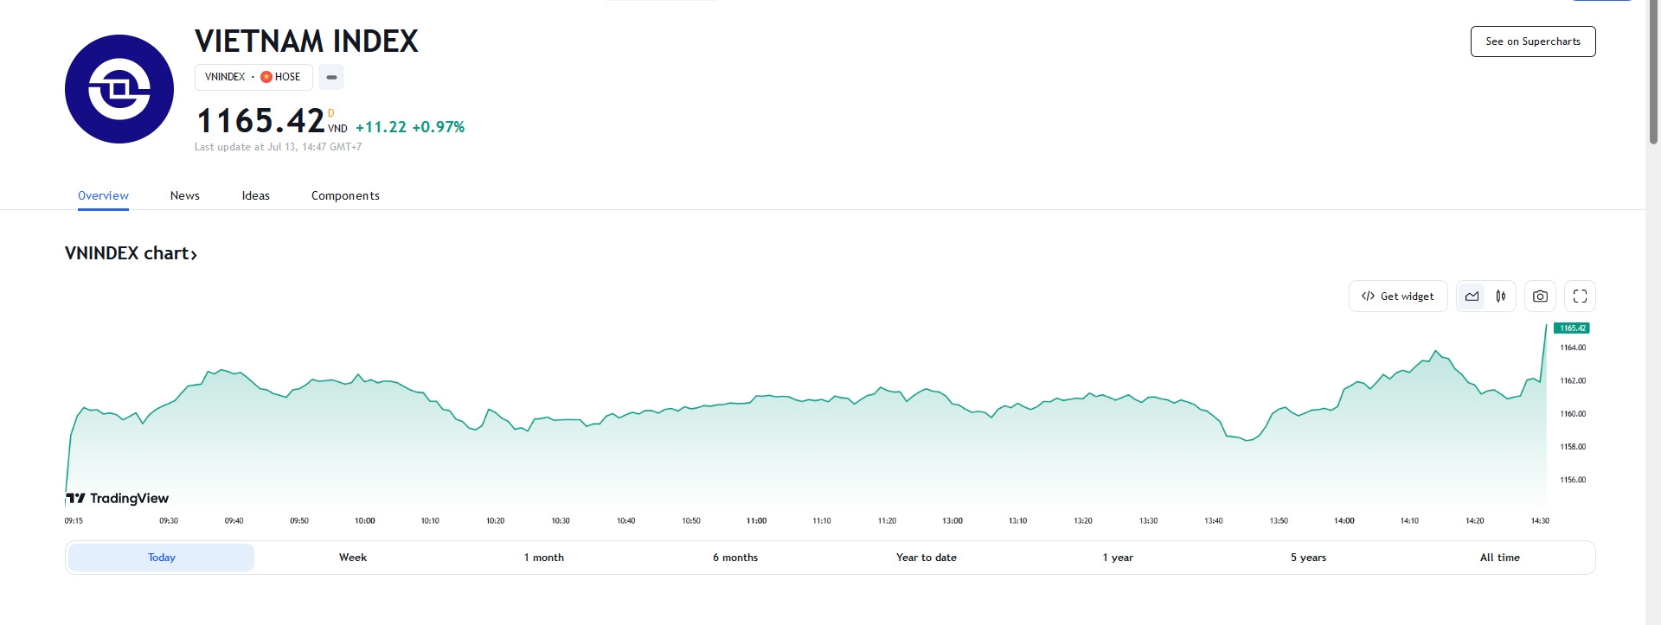The height and width of the screenshot is (625, 1661).
Task: Take a chart snapshot with the camera icon
Action: pyautogui.click(x=1540, y=297)
